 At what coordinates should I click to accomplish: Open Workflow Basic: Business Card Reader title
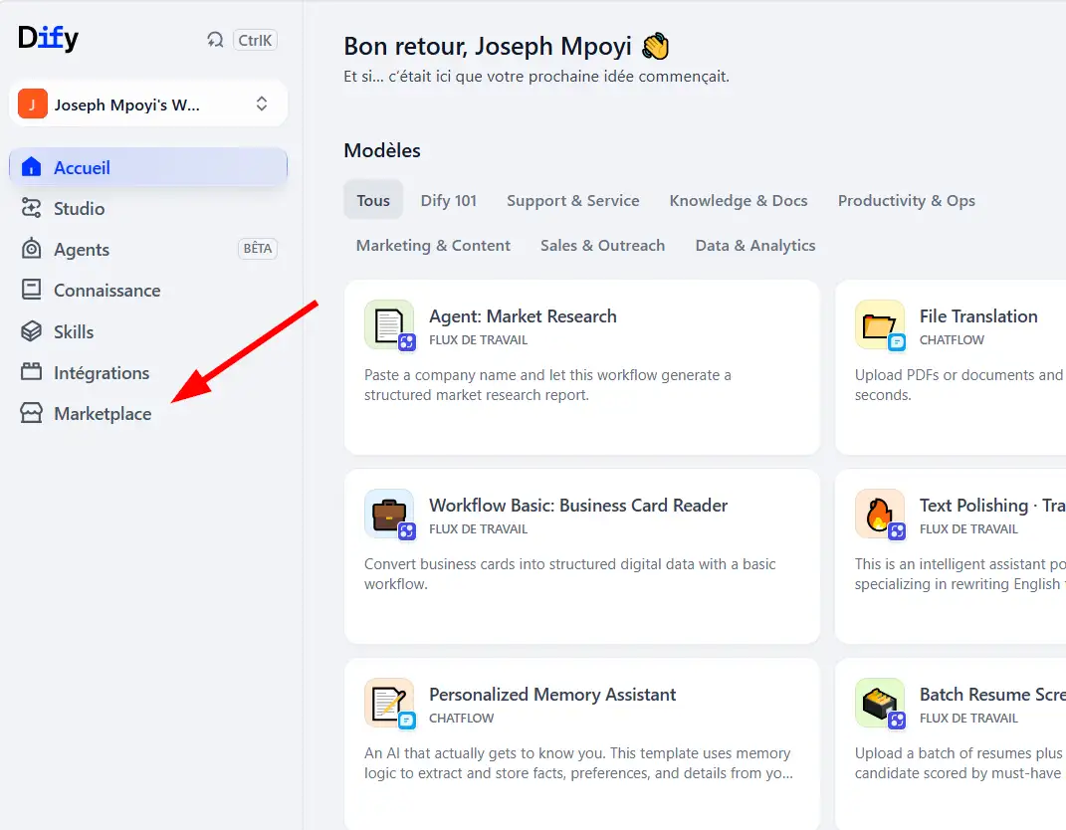click(x=578, y=506)
